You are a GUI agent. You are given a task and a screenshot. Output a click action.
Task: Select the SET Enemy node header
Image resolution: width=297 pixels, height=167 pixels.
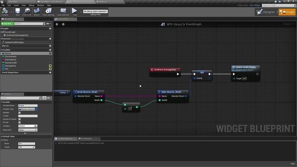click(202, 72)
